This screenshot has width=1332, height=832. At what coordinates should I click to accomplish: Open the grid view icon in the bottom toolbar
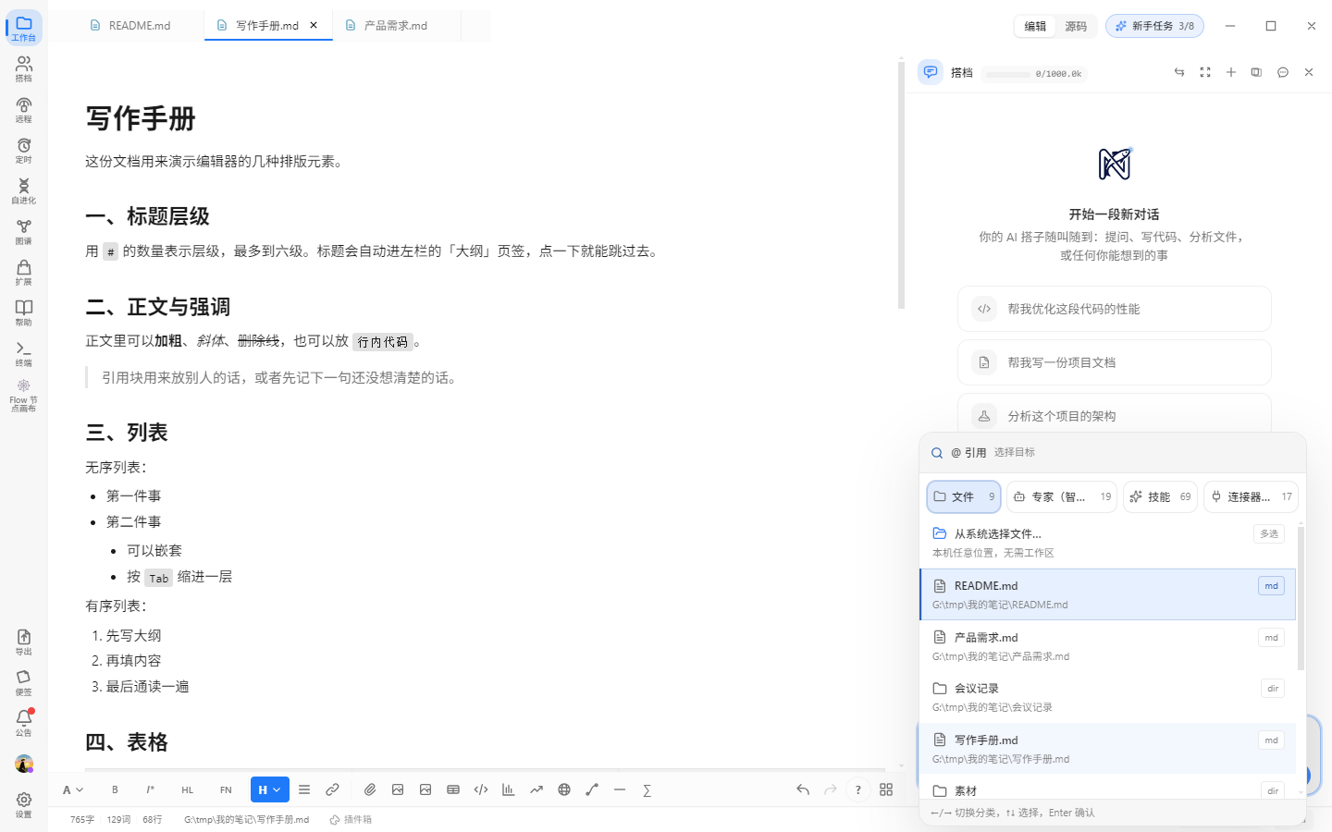click(x=886, y=789)
